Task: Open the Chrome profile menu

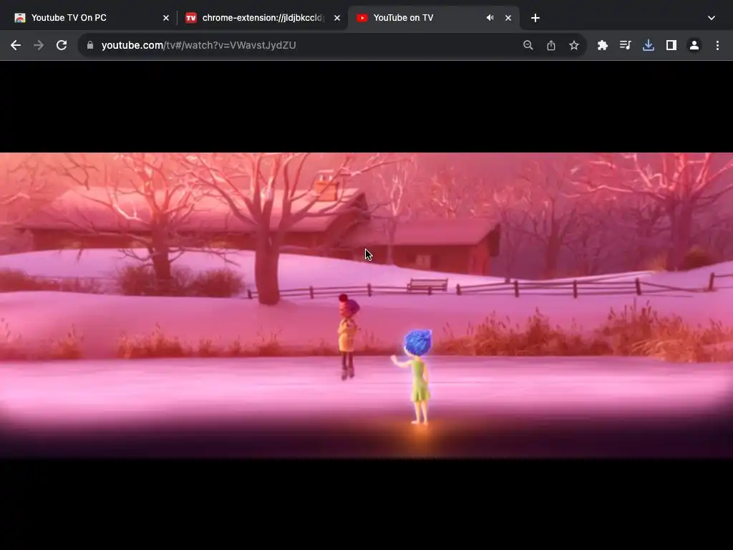Action: click(694, 45)
